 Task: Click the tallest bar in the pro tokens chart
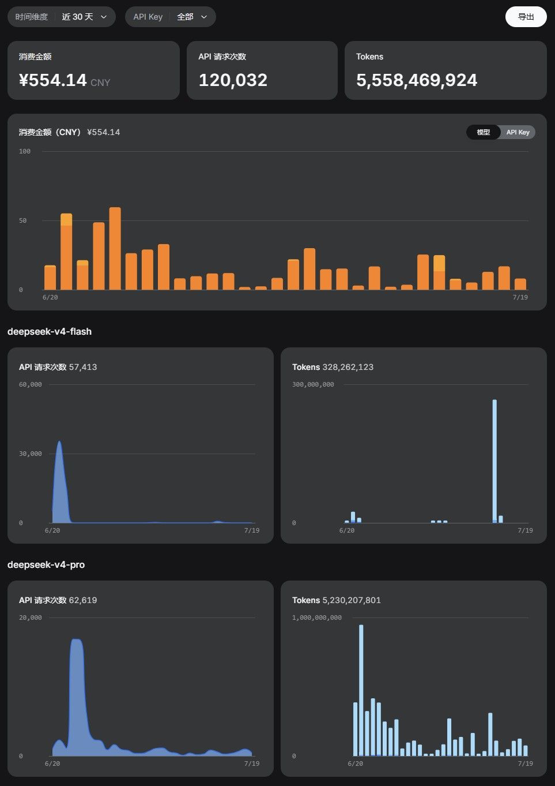pos(361,690)
